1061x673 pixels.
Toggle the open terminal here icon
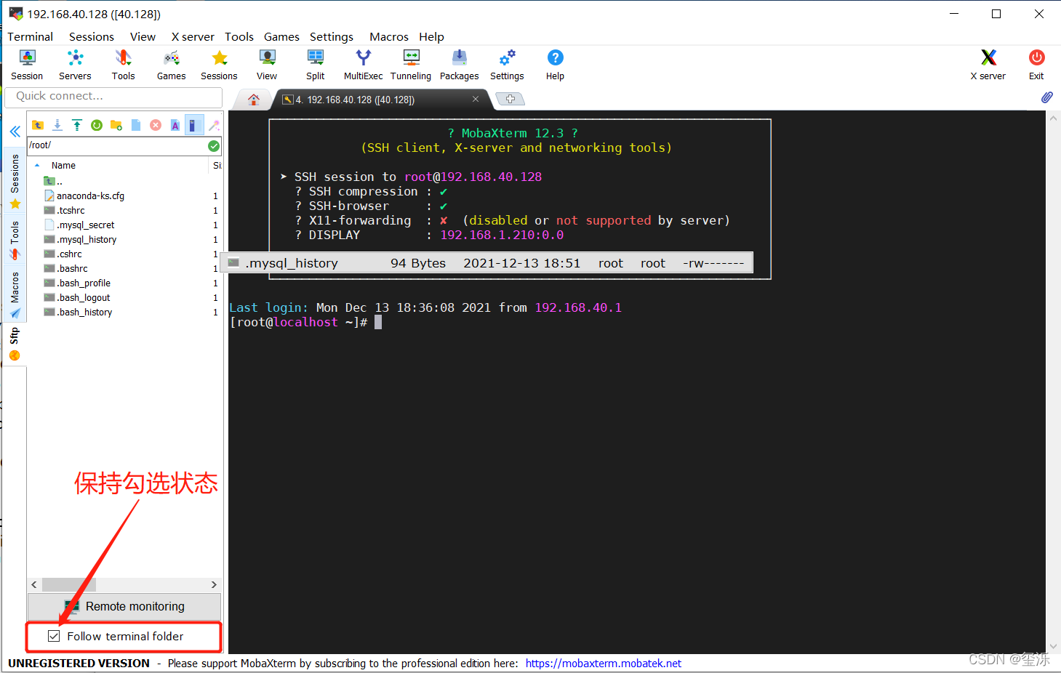(193, 125)
